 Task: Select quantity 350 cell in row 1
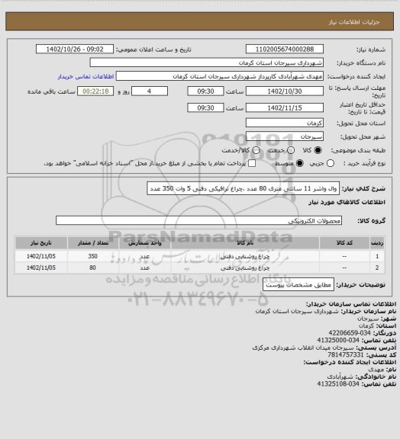93,256
